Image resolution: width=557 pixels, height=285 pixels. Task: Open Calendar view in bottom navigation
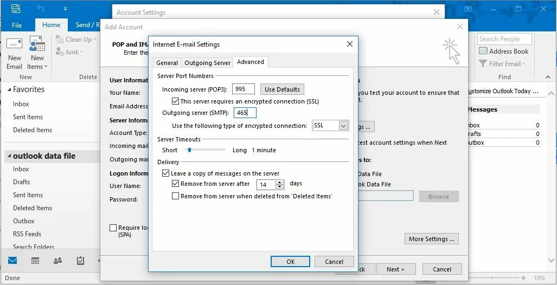tap(35, 261)
